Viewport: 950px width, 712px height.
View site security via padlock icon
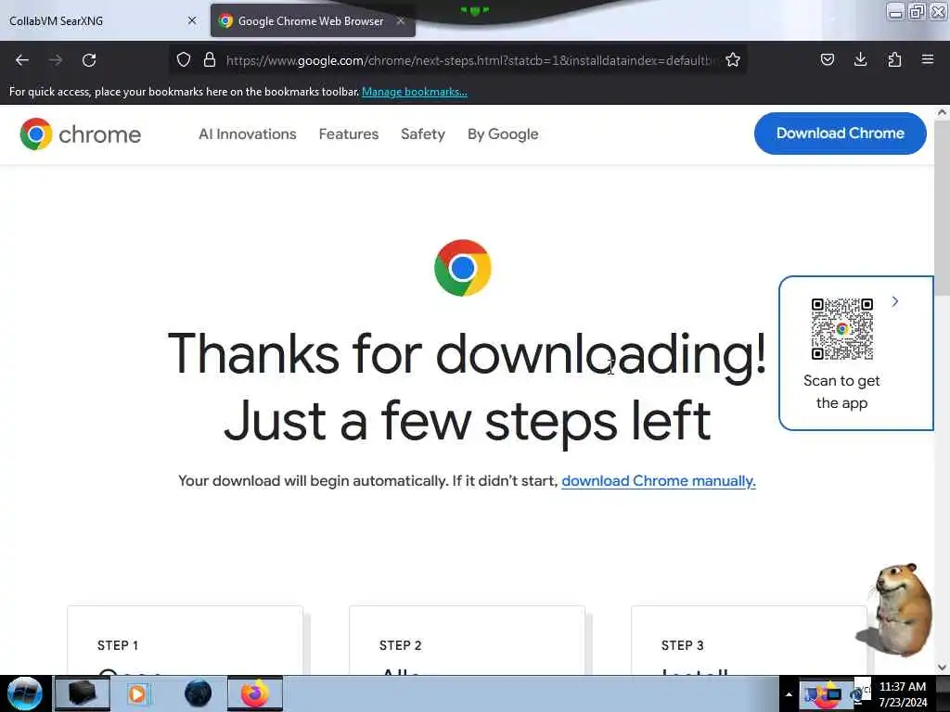coord(210,59)
